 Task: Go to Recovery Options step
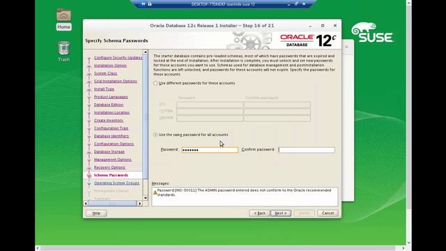(x=109, y=167)
